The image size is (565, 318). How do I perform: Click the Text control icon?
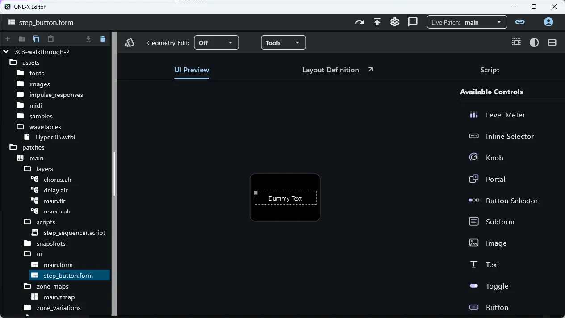coord(474,264)
